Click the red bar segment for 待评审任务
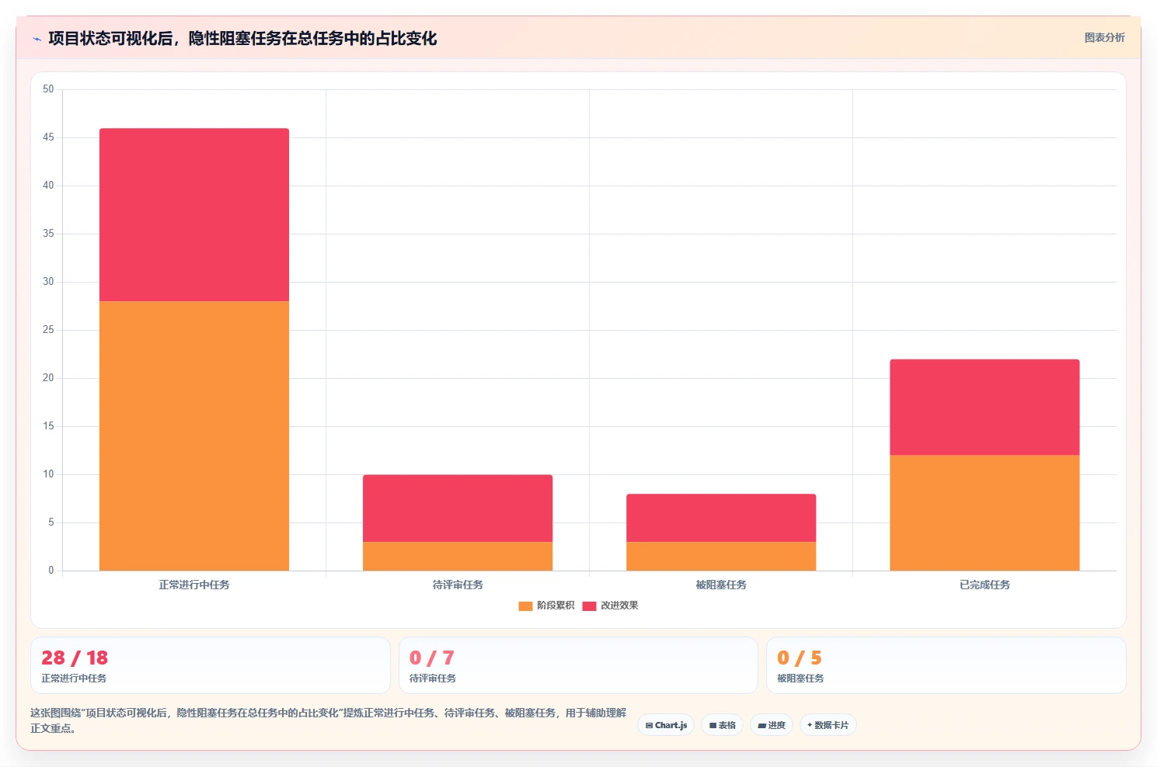The image size is (1157, 767). [458, 508]
